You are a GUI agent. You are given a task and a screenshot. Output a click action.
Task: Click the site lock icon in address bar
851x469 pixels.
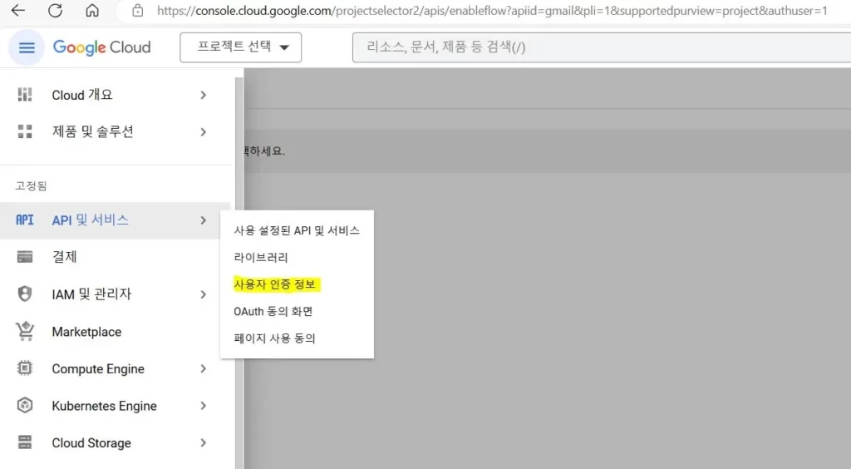[x=138, y=10]
